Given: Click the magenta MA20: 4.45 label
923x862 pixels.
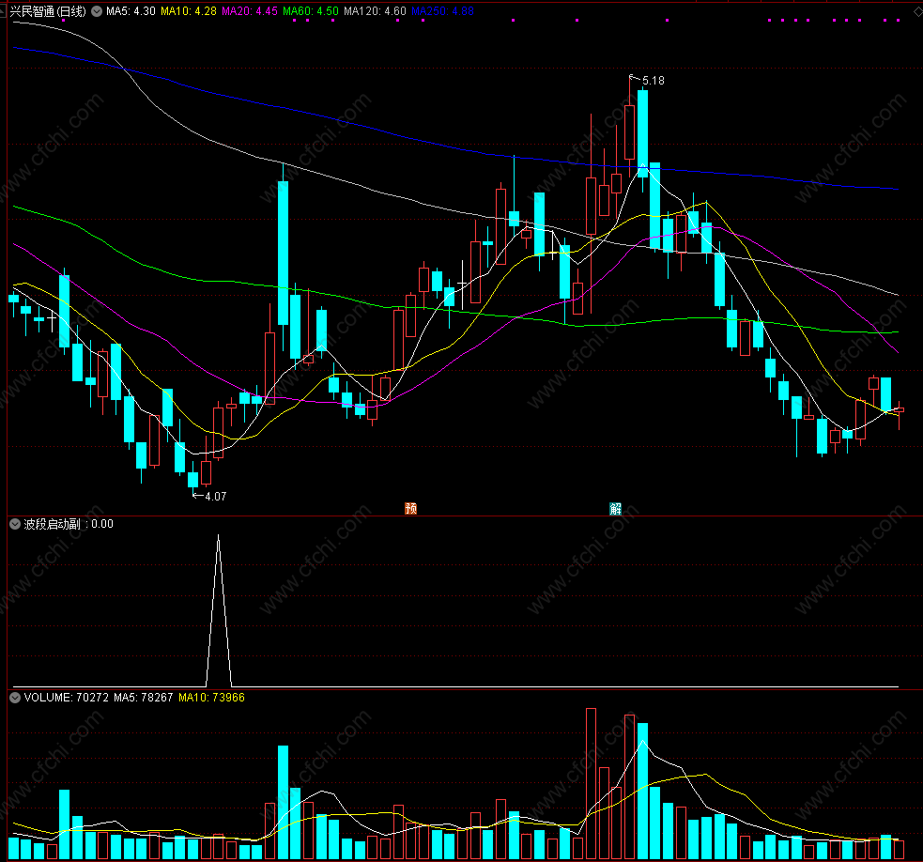Looking at the screenshot, I should tap(250, 11).
